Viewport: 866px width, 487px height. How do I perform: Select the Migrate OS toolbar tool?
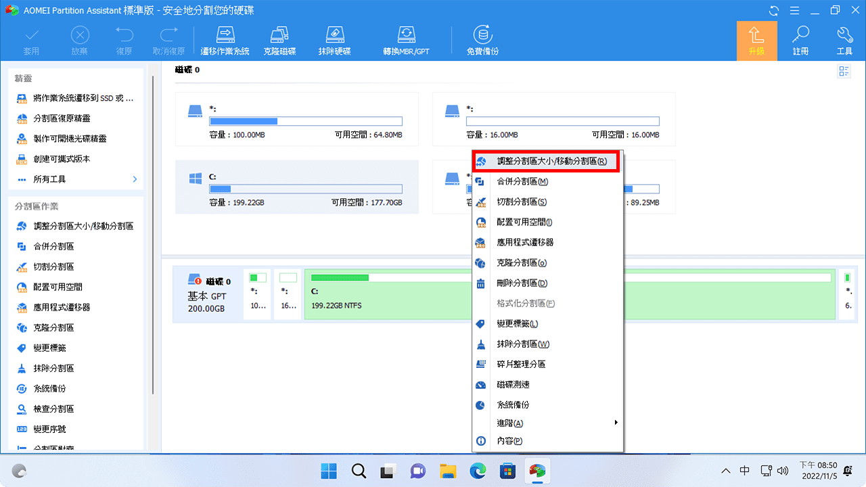[225, 39]
